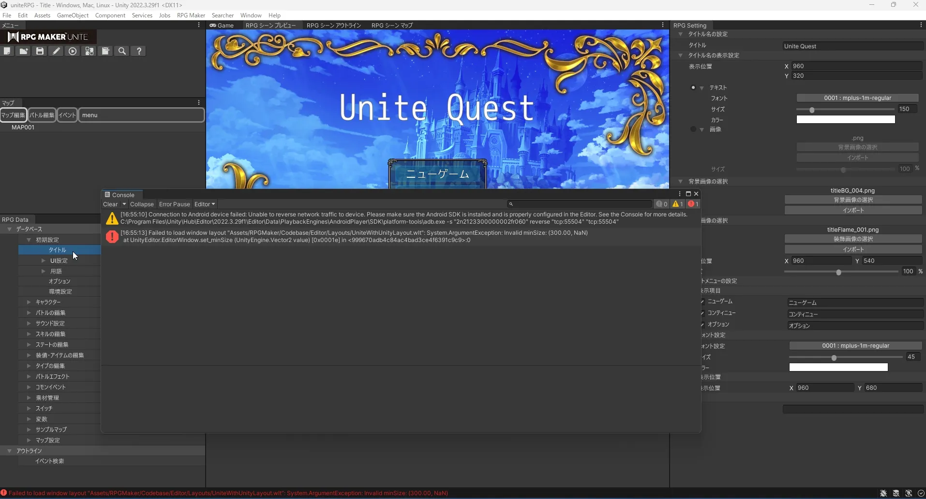Toggle the console red error count filter
The width and height of the screenshot is (926, 499).
(693, 204)
